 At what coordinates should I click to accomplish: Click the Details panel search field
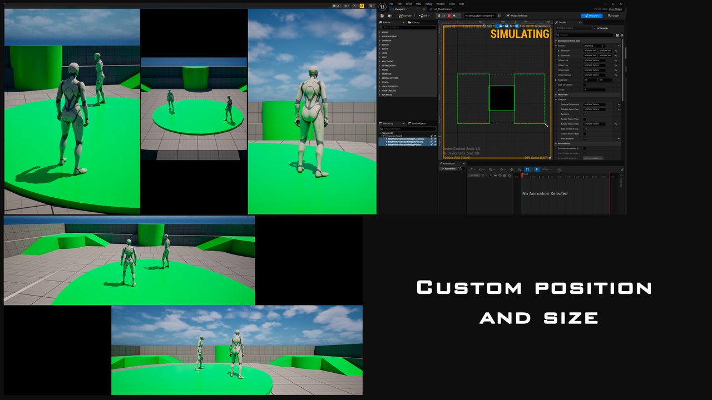584,35
